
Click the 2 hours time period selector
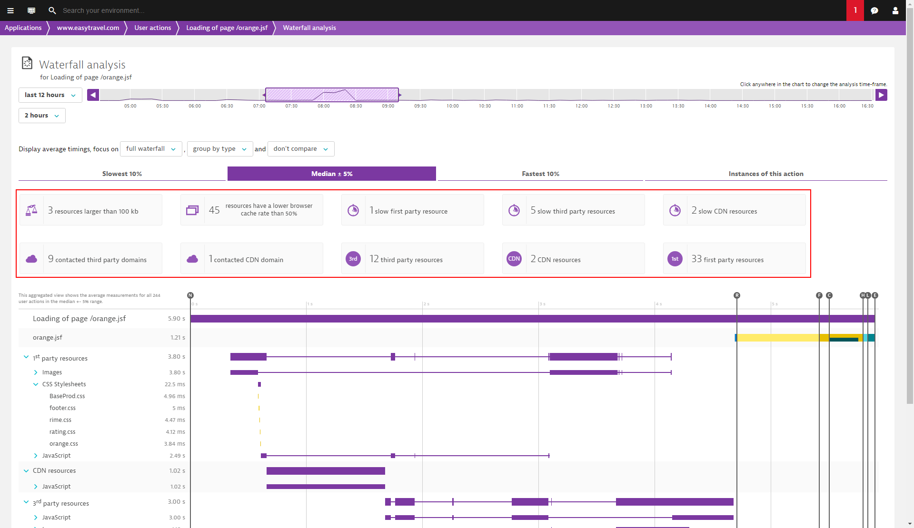point(40,115)
